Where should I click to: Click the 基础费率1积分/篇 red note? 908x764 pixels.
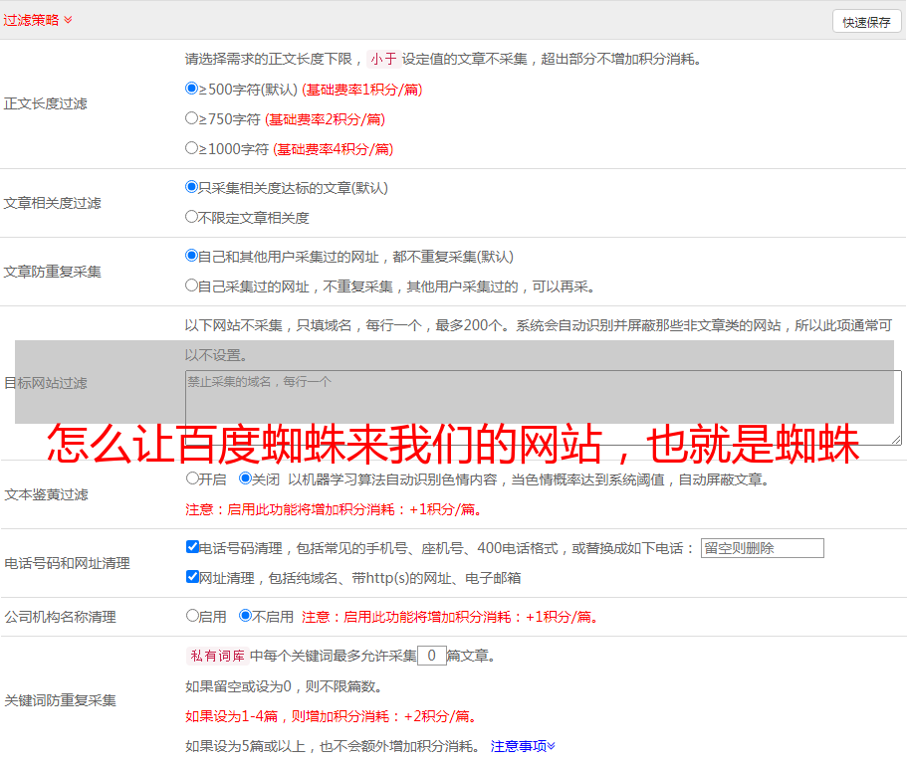tap(362, 90)
